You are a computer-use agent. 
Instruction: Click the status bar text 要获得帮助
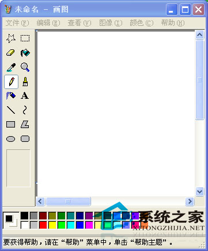pos(21,242)
